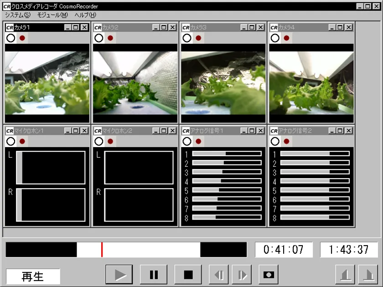Enable the red record dot in アナログ信号2
The image size is (383, 287).
coord(286,141)
